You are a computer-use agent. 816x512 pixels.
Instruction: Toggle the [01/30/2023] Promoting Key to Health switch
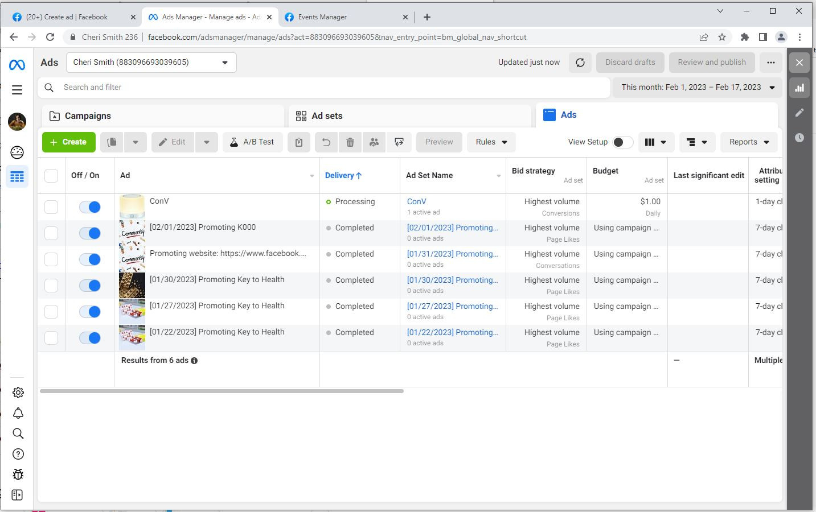pyautogui.click(x=90, y=286)
